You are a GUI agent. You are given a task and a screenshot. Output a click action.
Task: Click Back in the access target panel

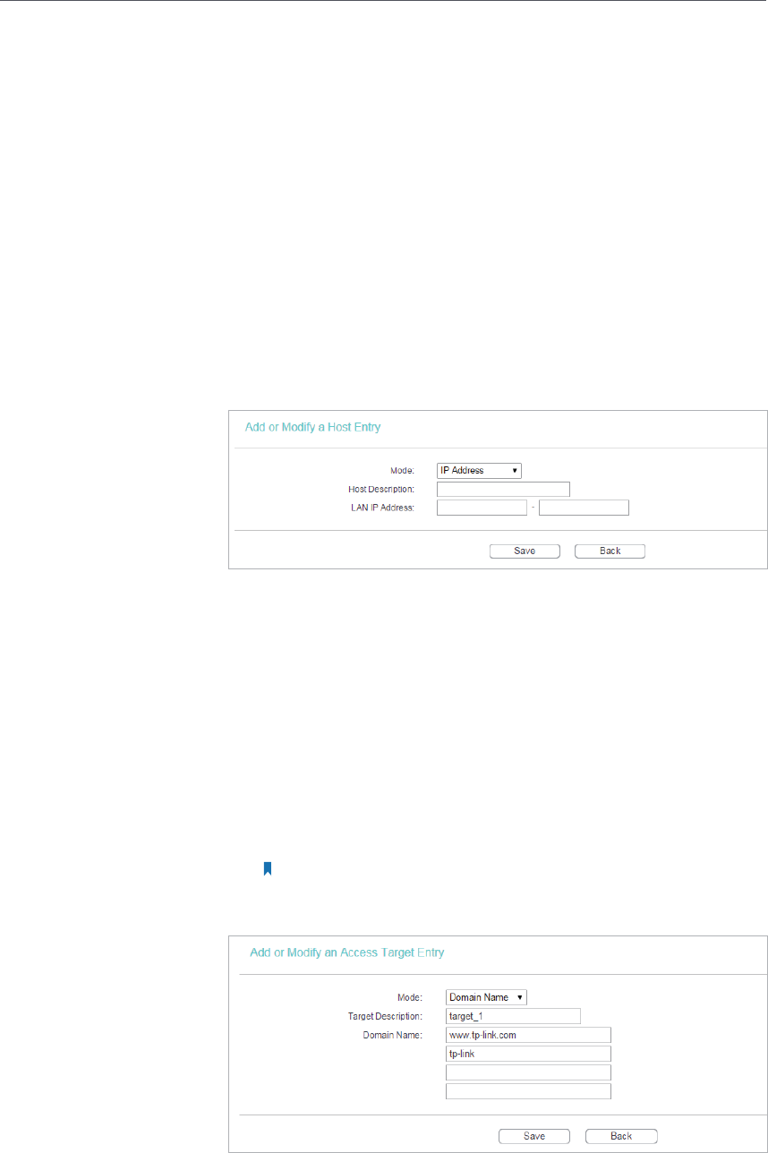coord(621,1136)
